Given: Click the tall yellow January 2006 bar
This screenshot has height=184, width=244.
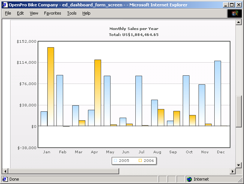Looking at the screenshot, I should 50,86.
